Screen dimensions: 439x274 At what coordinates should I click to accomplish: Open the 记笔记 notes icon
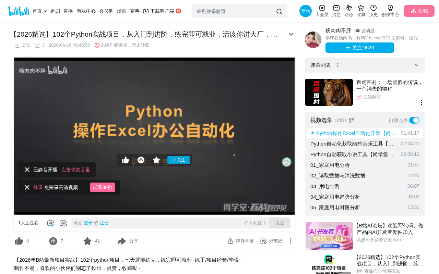click(263, 241)
